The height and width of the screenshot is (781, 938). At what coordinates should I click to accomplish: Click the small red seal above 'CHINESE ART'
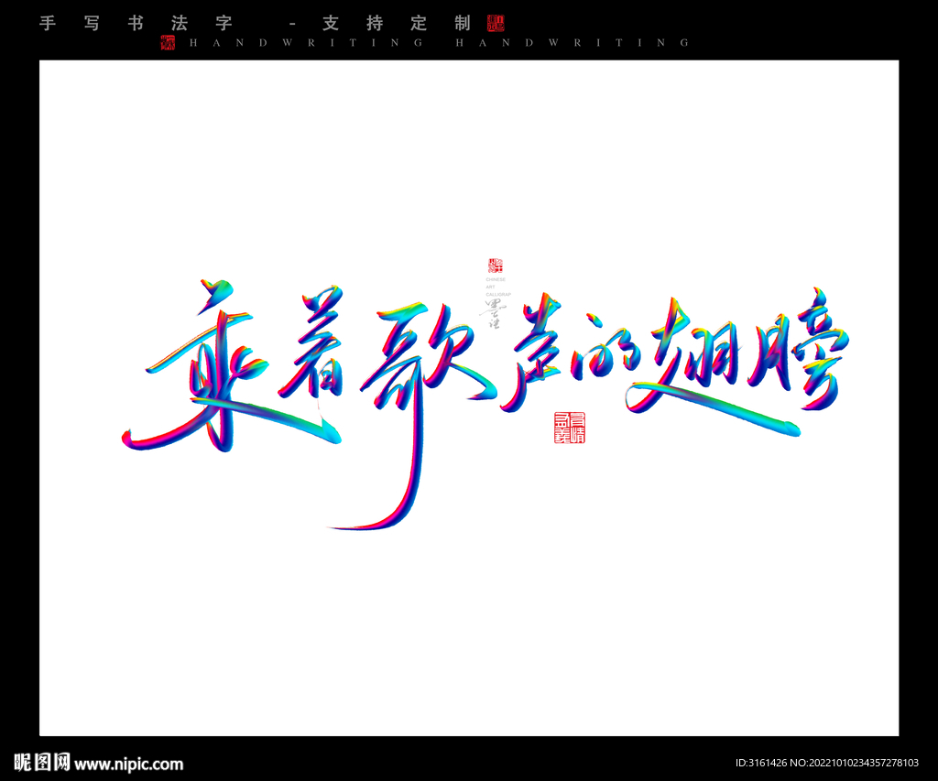496,266
